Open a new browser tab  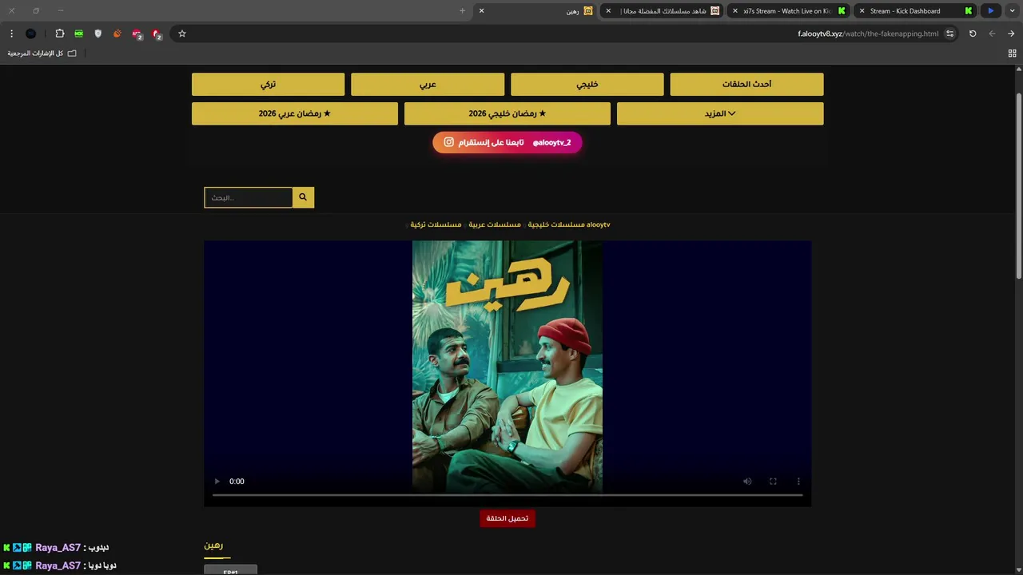[462, 10]
